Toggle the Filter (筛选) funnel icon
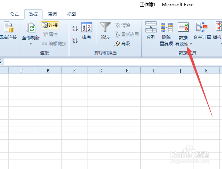 pyautogui.click(x=105, y=27)
